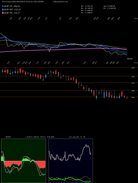The image size is (138, 183).
Task: Click the ADX '(14 day) 35, +9, -19' text
Action: pos(77,137)
